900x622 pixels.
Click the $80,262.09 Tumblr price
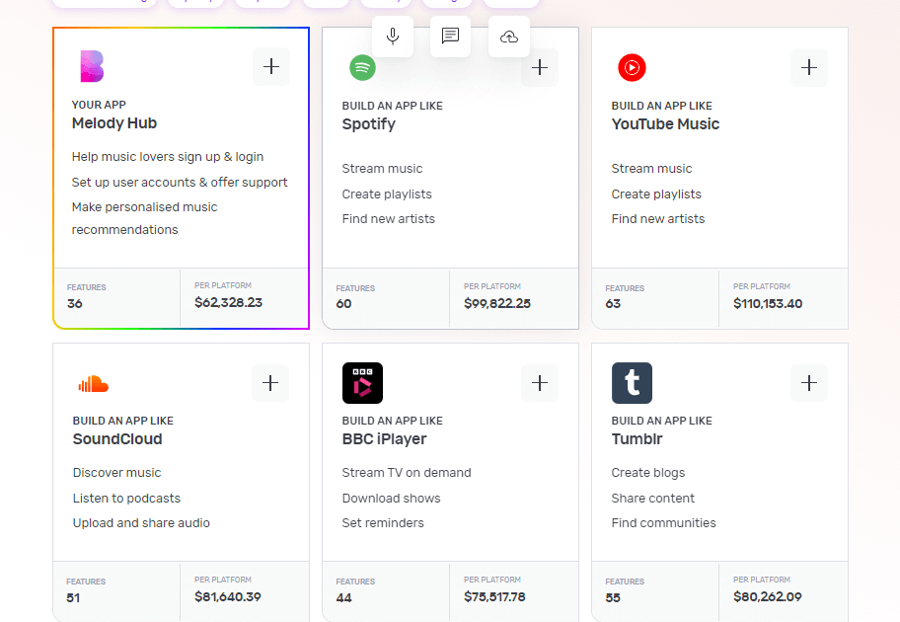768,596
